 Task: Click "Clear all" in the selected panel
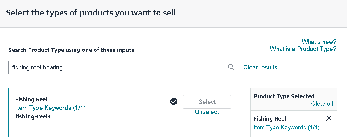point(322,104)
